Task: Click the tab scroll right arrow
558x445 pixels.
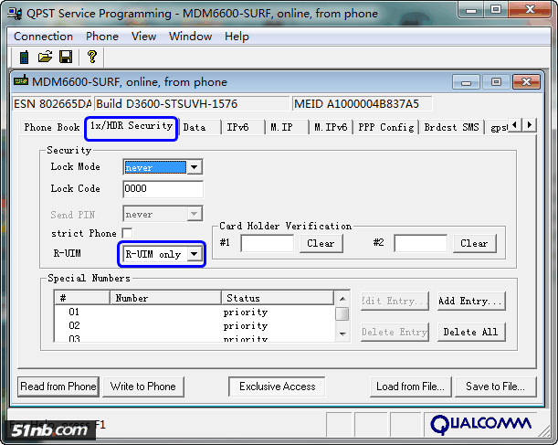Action: coord(529,125)
